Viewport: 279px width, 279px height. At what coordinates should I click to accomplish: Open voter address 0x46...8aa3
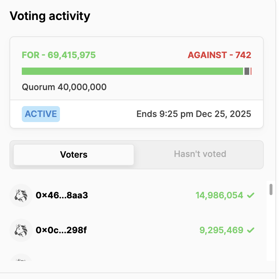click(62, 195)
